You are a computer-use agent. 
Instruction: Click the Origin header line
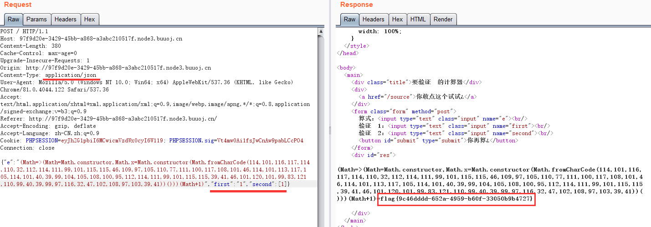(106, 68)
